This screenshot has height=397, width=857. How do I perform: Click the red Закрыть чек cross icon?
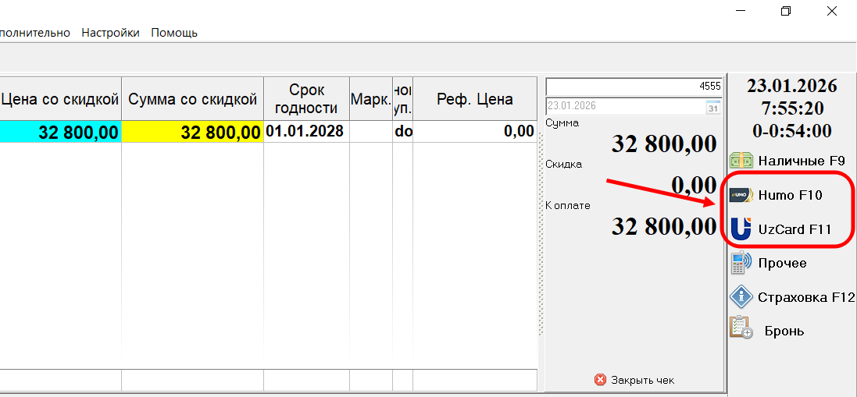600,380
